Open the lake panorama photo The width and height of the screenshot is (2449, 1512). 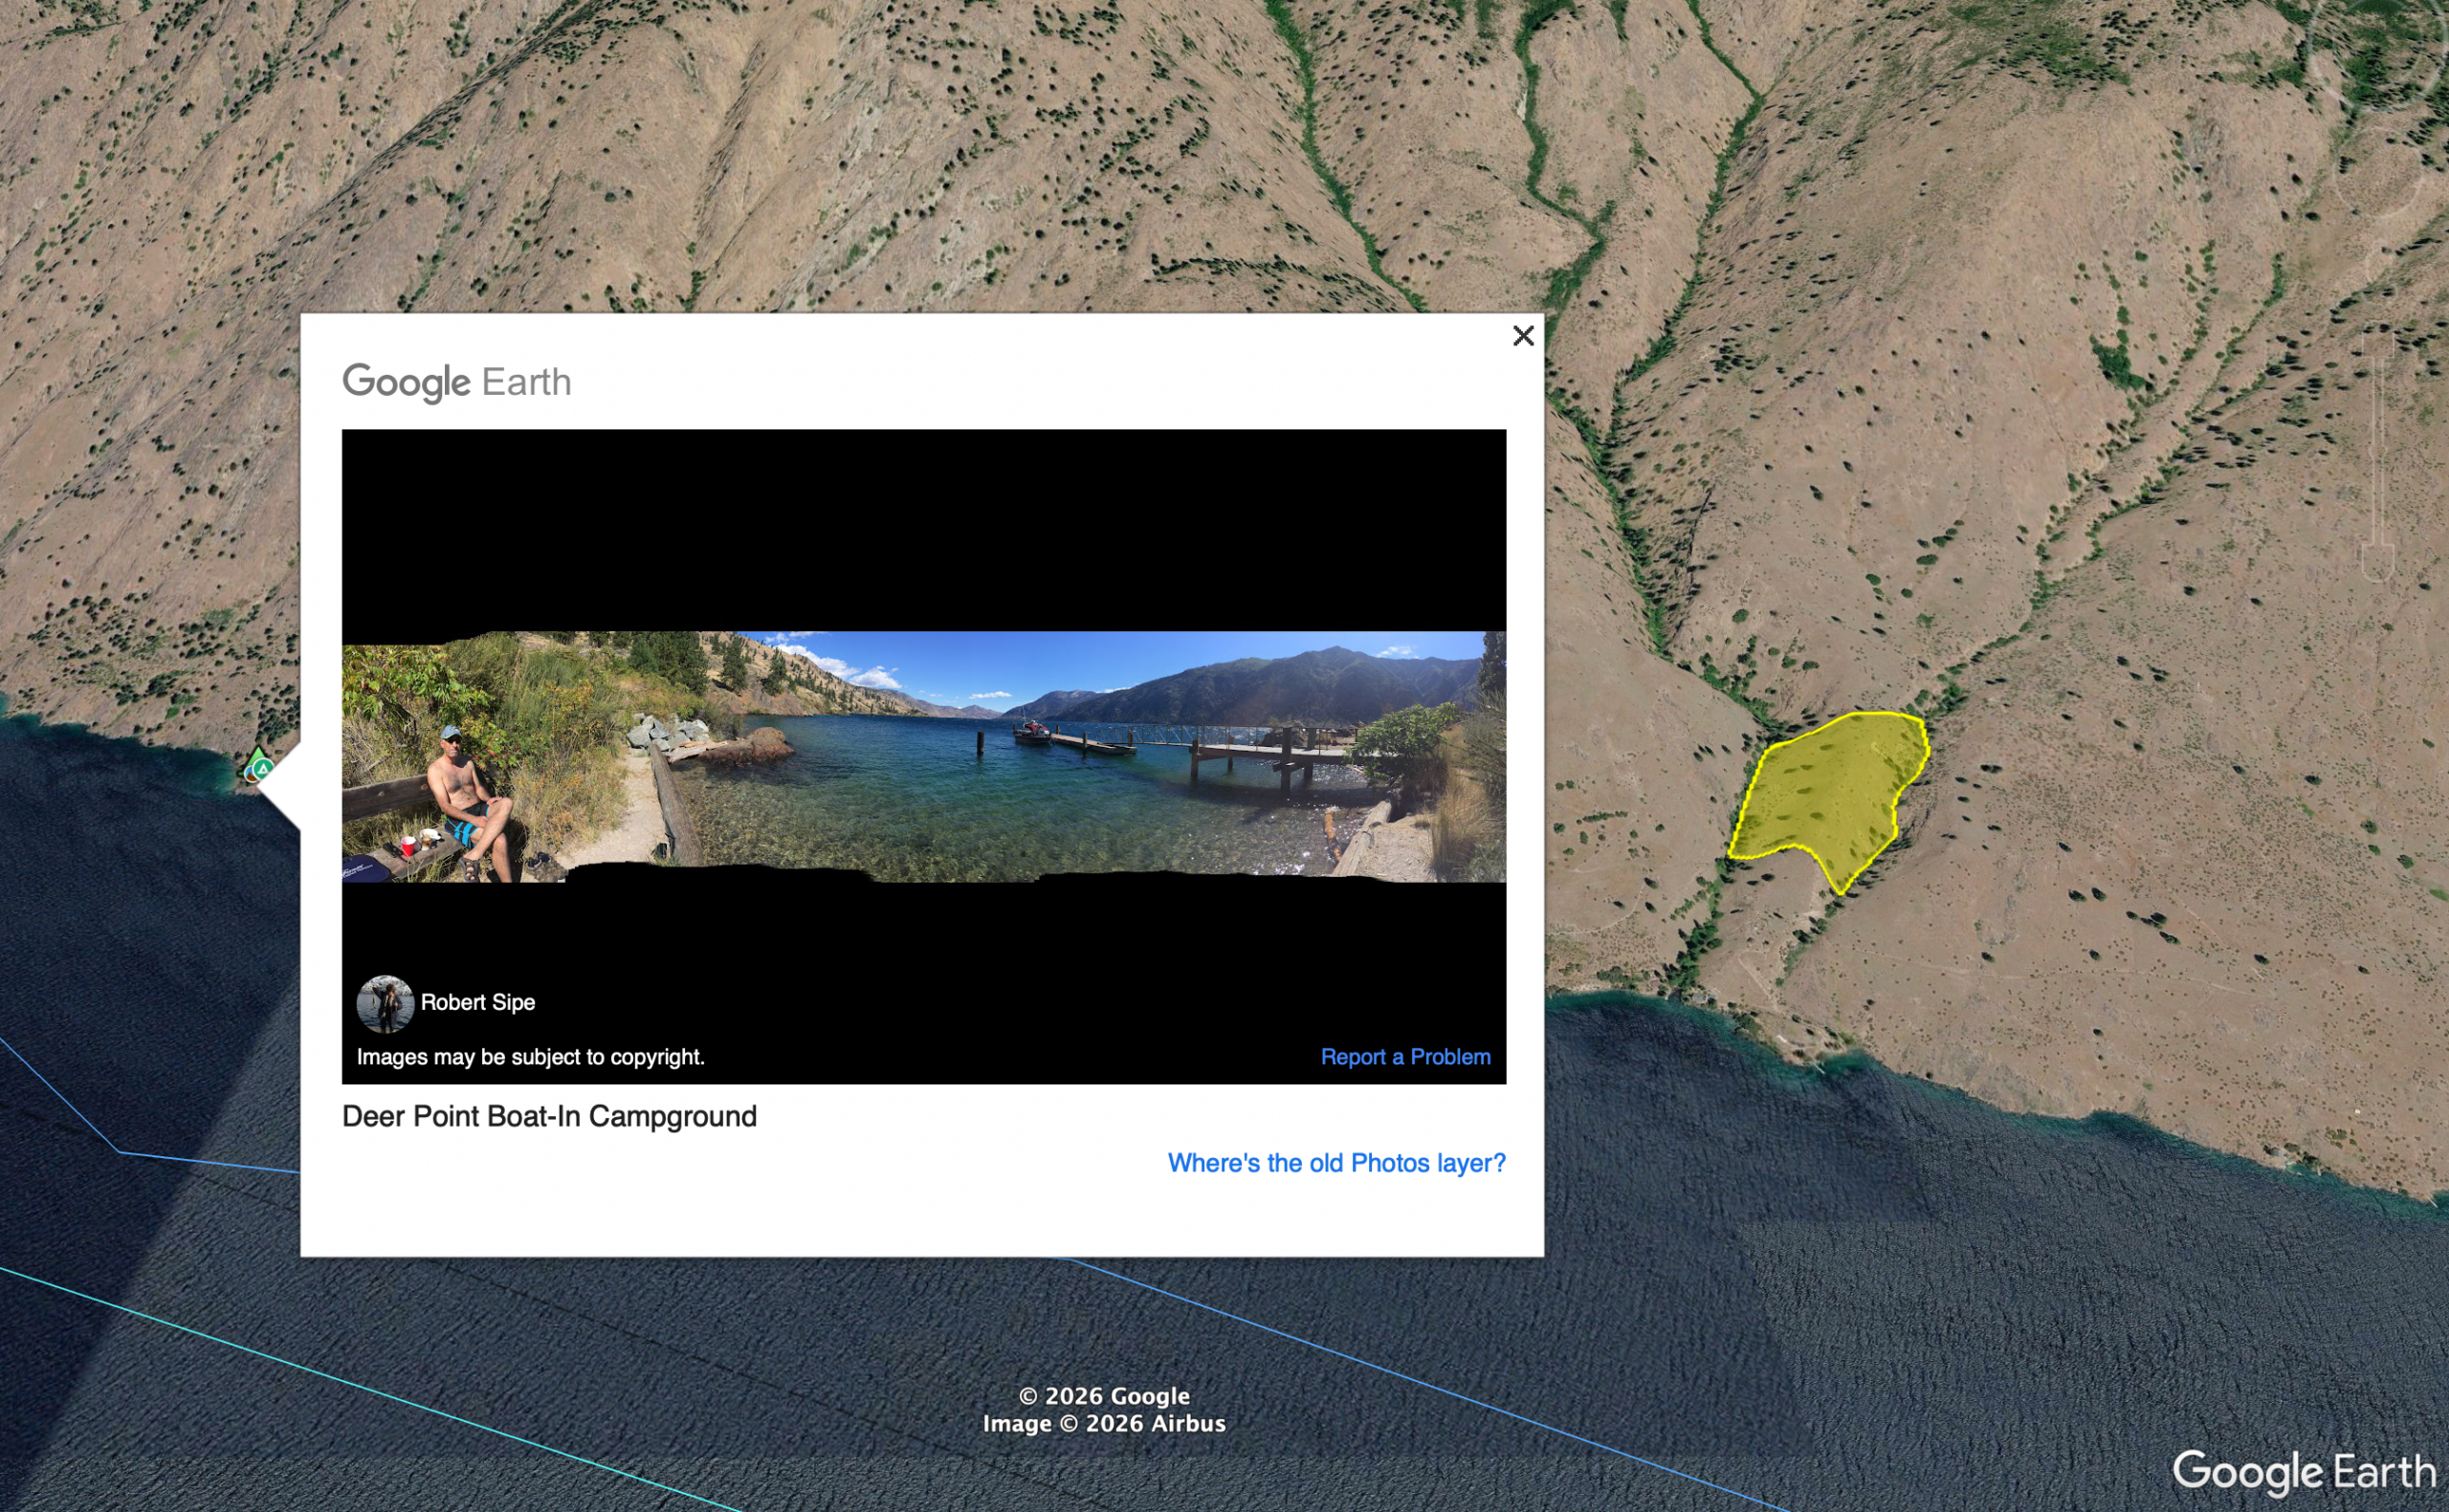923,756
